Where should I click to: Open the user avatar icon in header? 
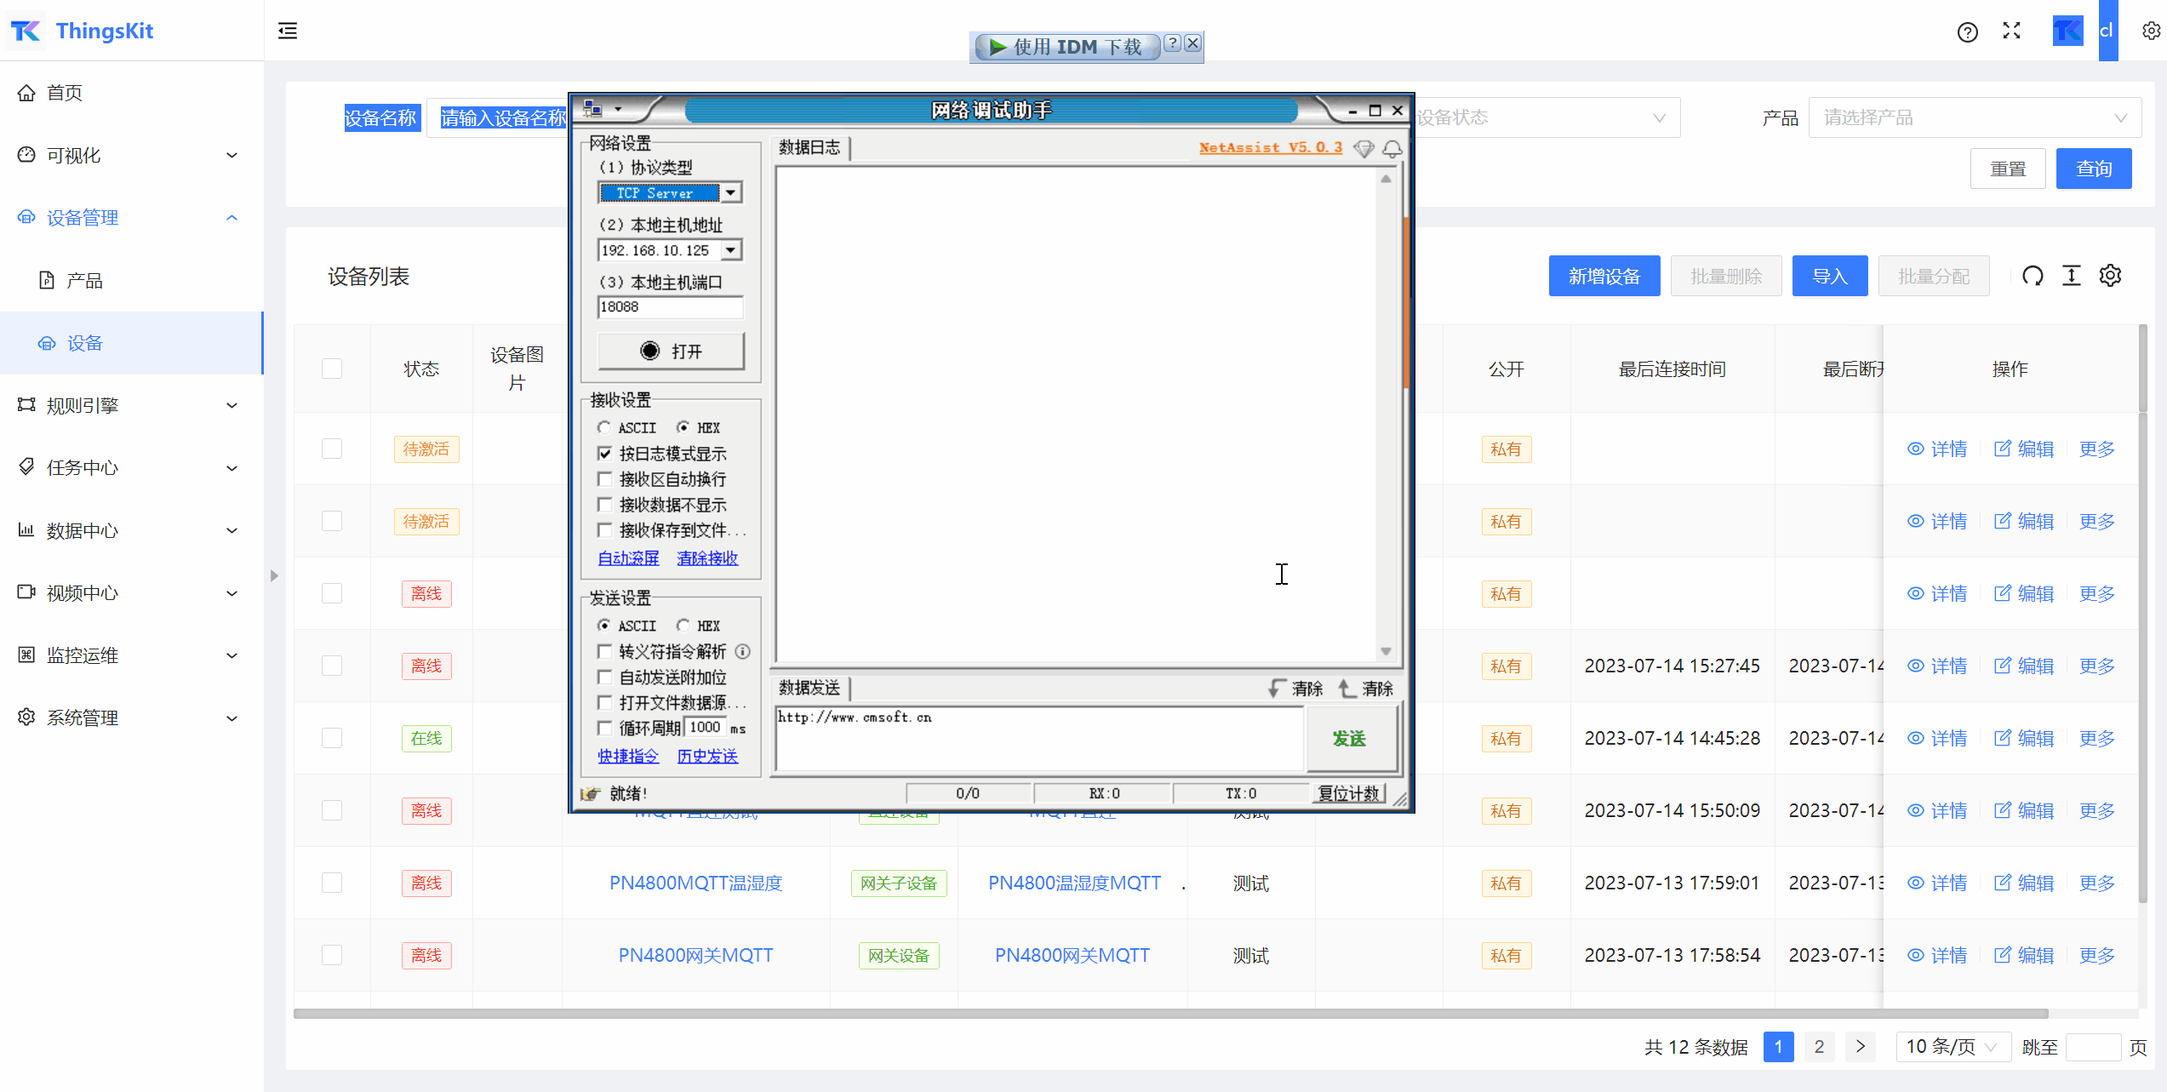(2068, 31)
